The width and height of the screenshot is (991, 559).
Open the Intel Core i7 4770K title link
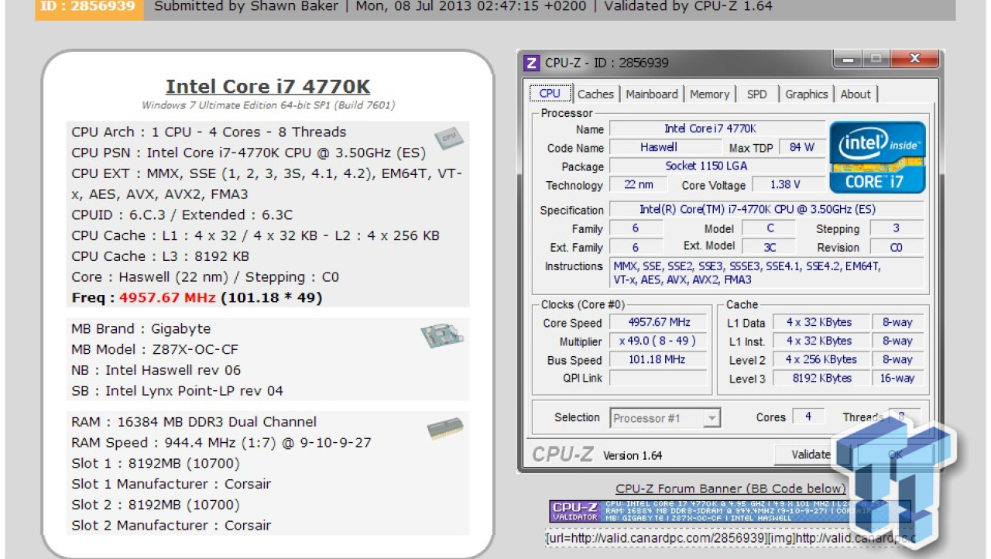coord(268,87)
